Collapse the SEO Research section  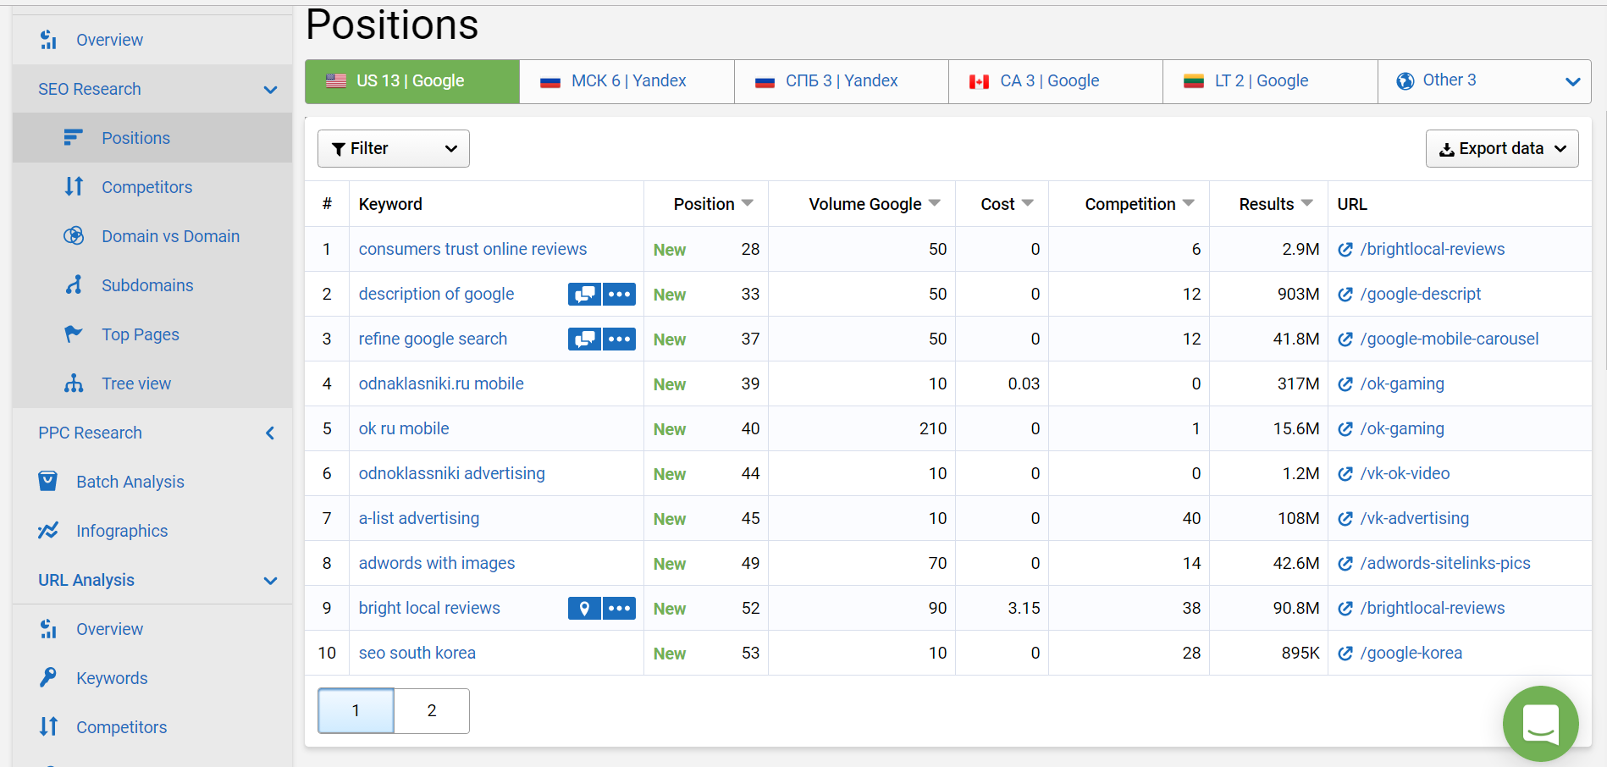(x=270, y=90)
